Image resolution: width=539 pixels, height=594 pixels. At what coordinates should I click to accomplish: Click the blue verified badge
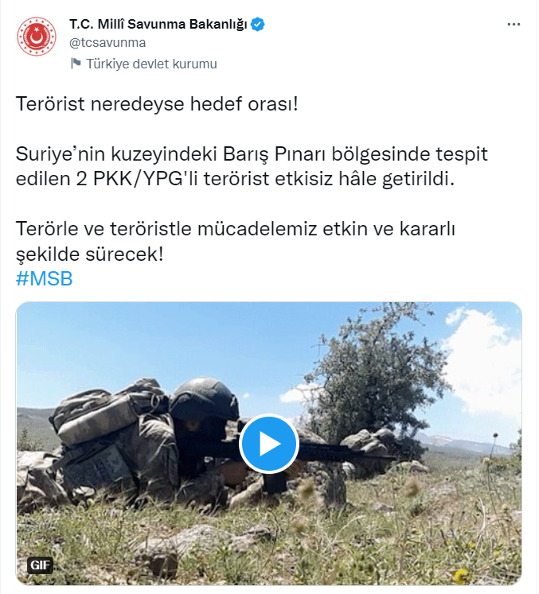[258, 25]
